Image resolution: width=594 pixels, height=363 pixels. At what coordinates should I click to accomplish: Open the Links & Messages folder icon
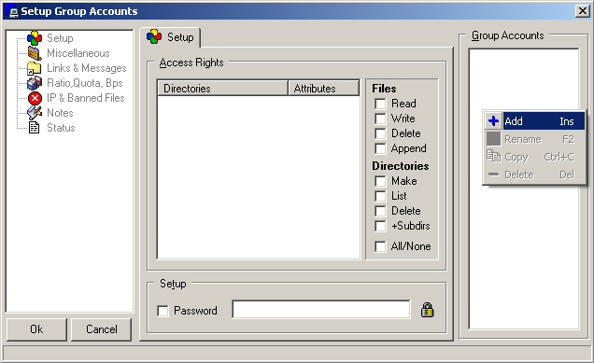tap(35, 68)
